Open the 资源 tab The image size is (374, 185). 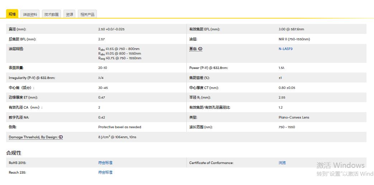[x=70, y=14]
